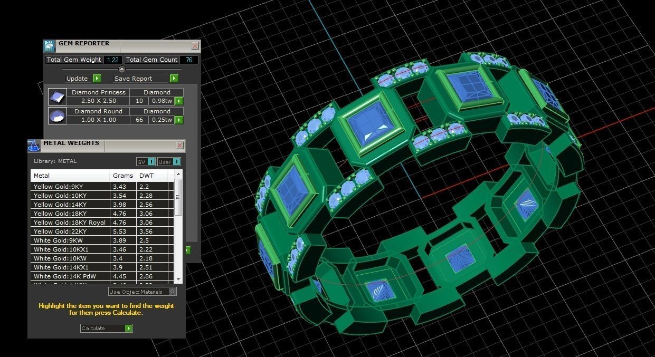The width and height of the screenshot is (655, 357).
Task: Toggle the User library switch
Action: click(x=169, y=161)
